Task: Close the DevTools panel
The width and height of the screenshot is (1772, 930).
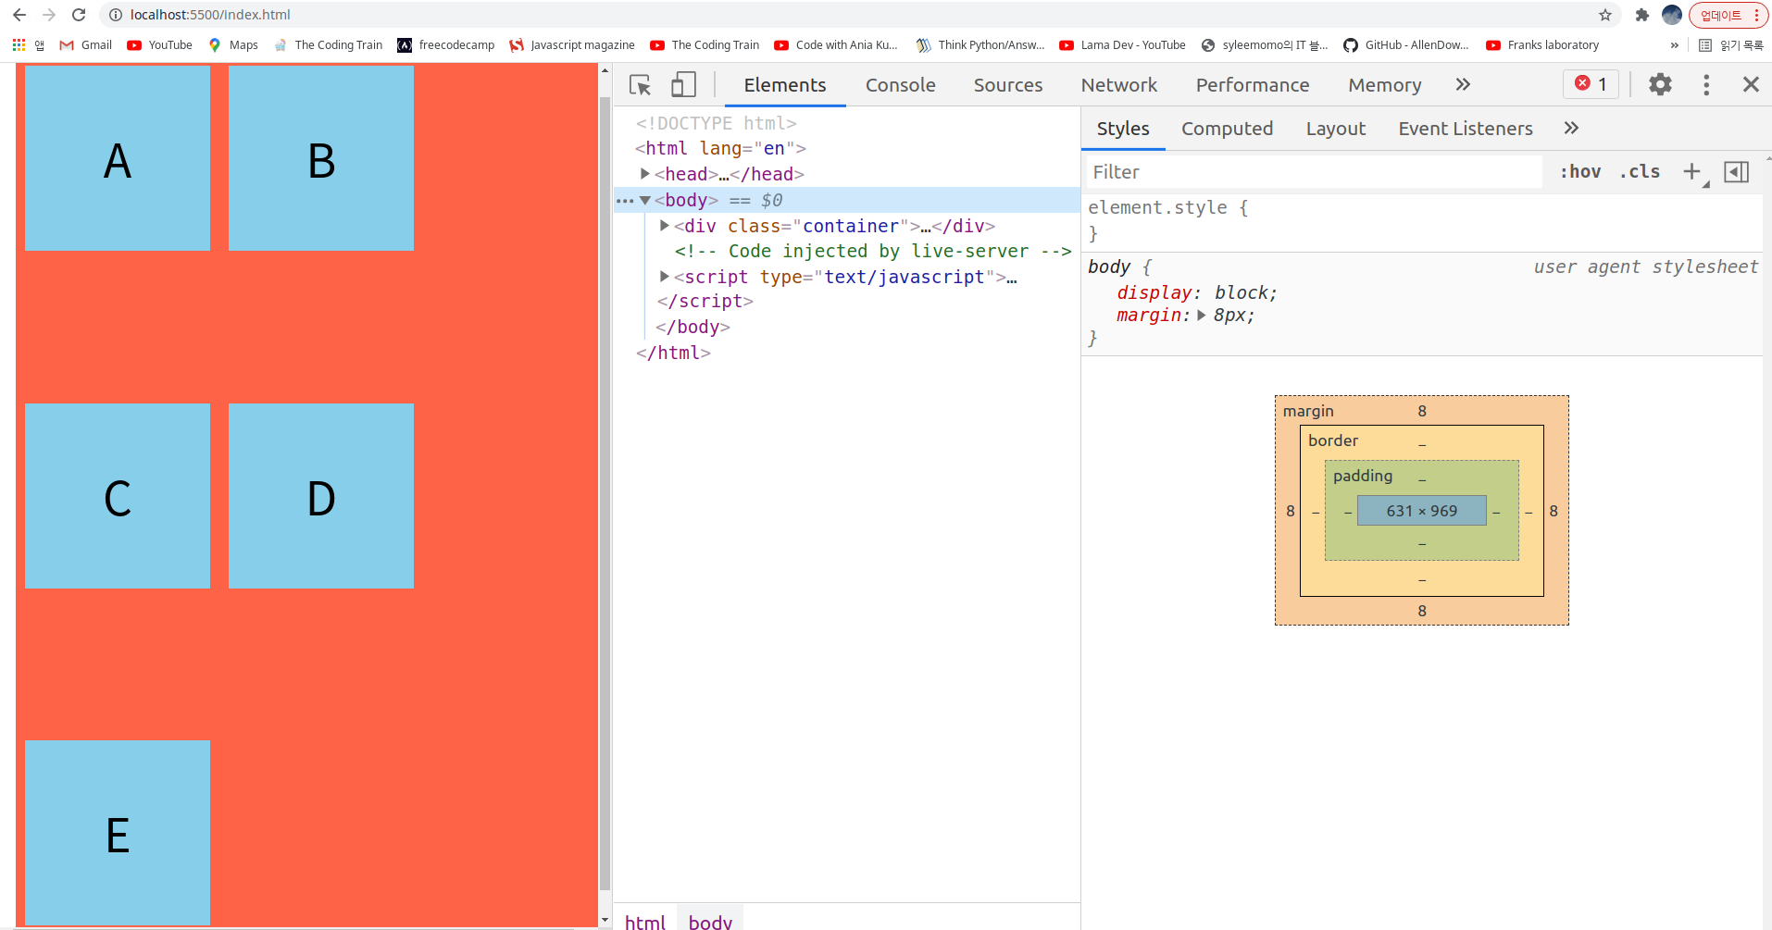Action: click(1751, 84)
